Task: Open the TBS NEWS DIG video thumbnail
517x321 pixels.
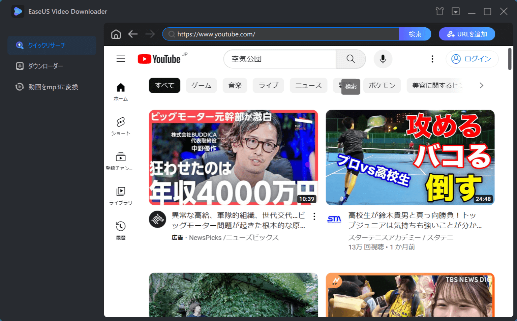Action: [410, 295]
